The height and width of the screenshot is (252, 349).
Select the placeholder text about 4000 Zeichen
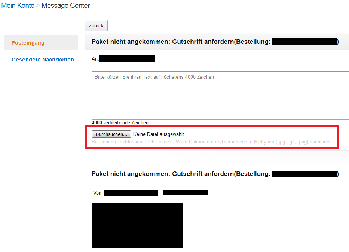click(153, 77)
